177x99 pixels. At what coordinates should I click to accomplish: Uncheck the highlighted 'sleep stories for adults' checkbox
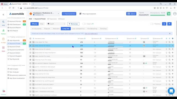tap(30, 46)
